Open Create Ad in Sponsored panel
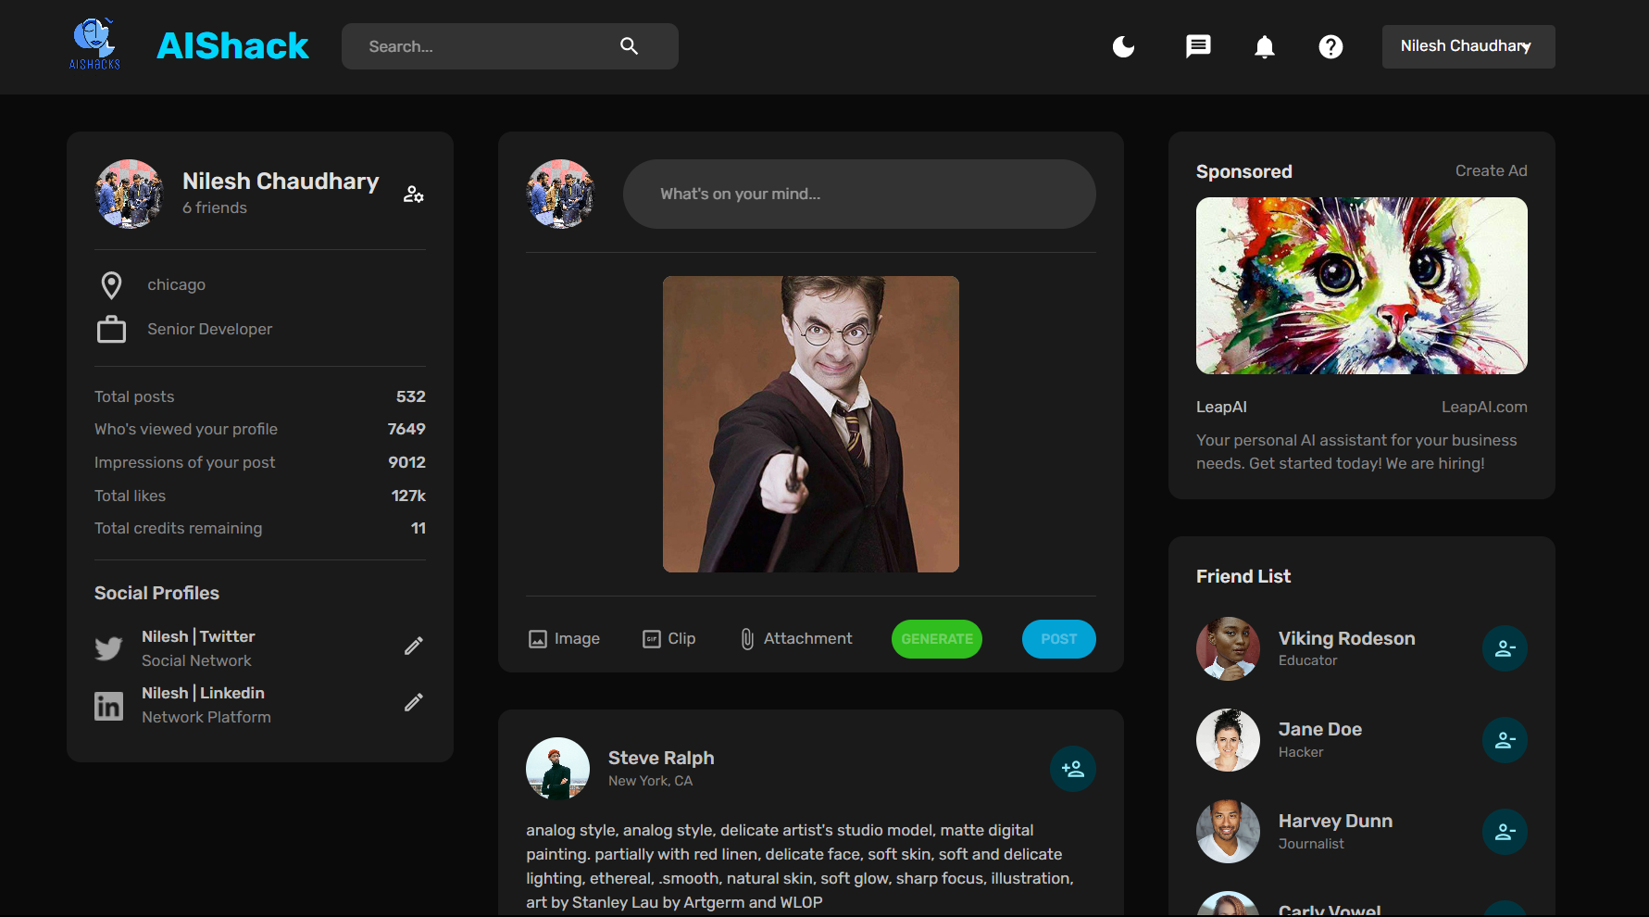The image size is (1649, 917). [x=1491, y=170]
